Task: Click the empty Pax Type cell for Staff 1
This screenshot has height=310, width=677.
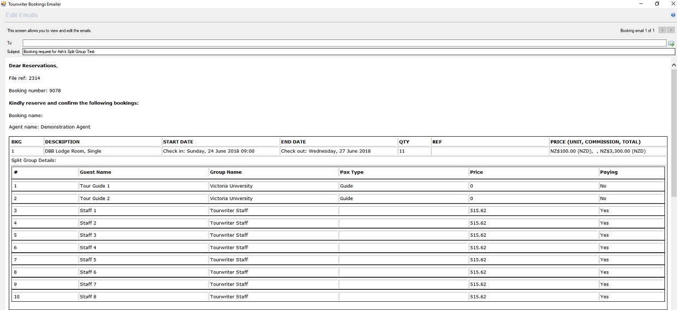Action: coord(403,210)
